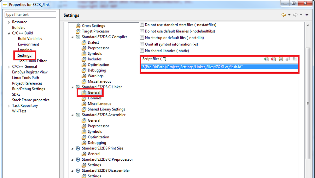Click the Delete script file icon
315x178 pixels.
[x=273, y=59]
